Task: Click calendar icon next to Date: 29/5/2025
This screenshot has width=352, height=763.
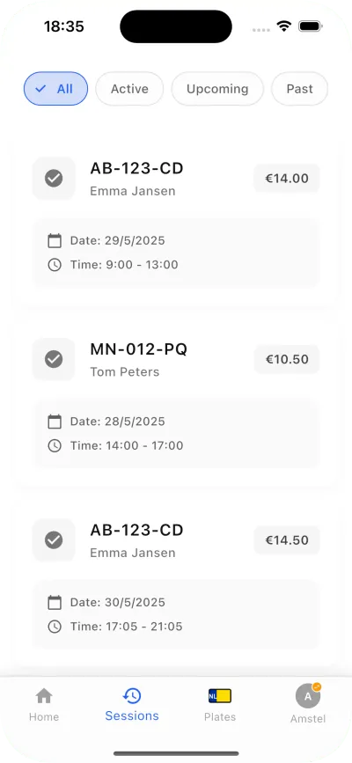Action: tap(55, 240)
